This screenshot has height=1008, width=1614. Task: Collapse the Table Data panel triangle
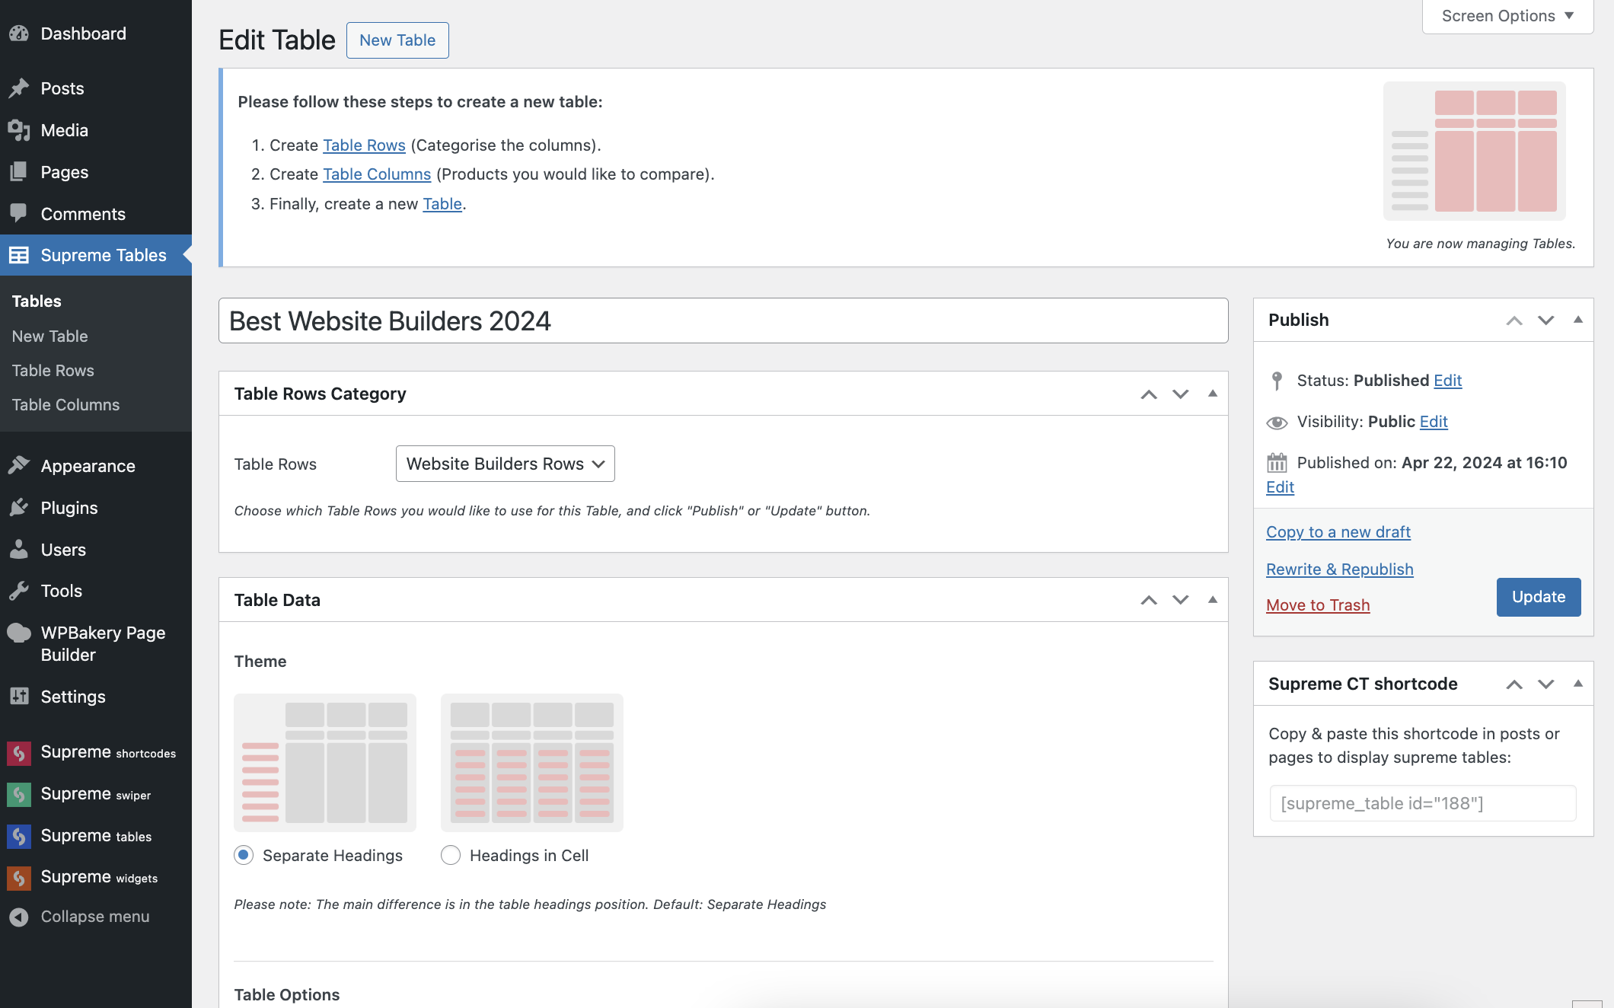click(x=1213, y=600)
